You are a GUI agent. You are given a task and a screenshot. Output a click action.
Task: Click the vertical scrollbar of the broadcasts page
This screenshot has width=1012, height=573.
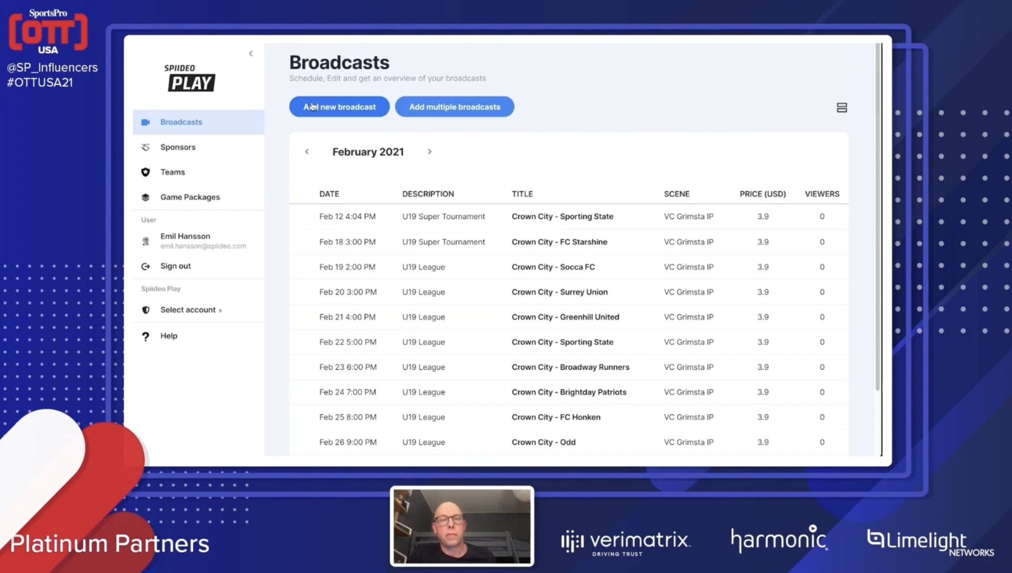(x=877, y=215)
